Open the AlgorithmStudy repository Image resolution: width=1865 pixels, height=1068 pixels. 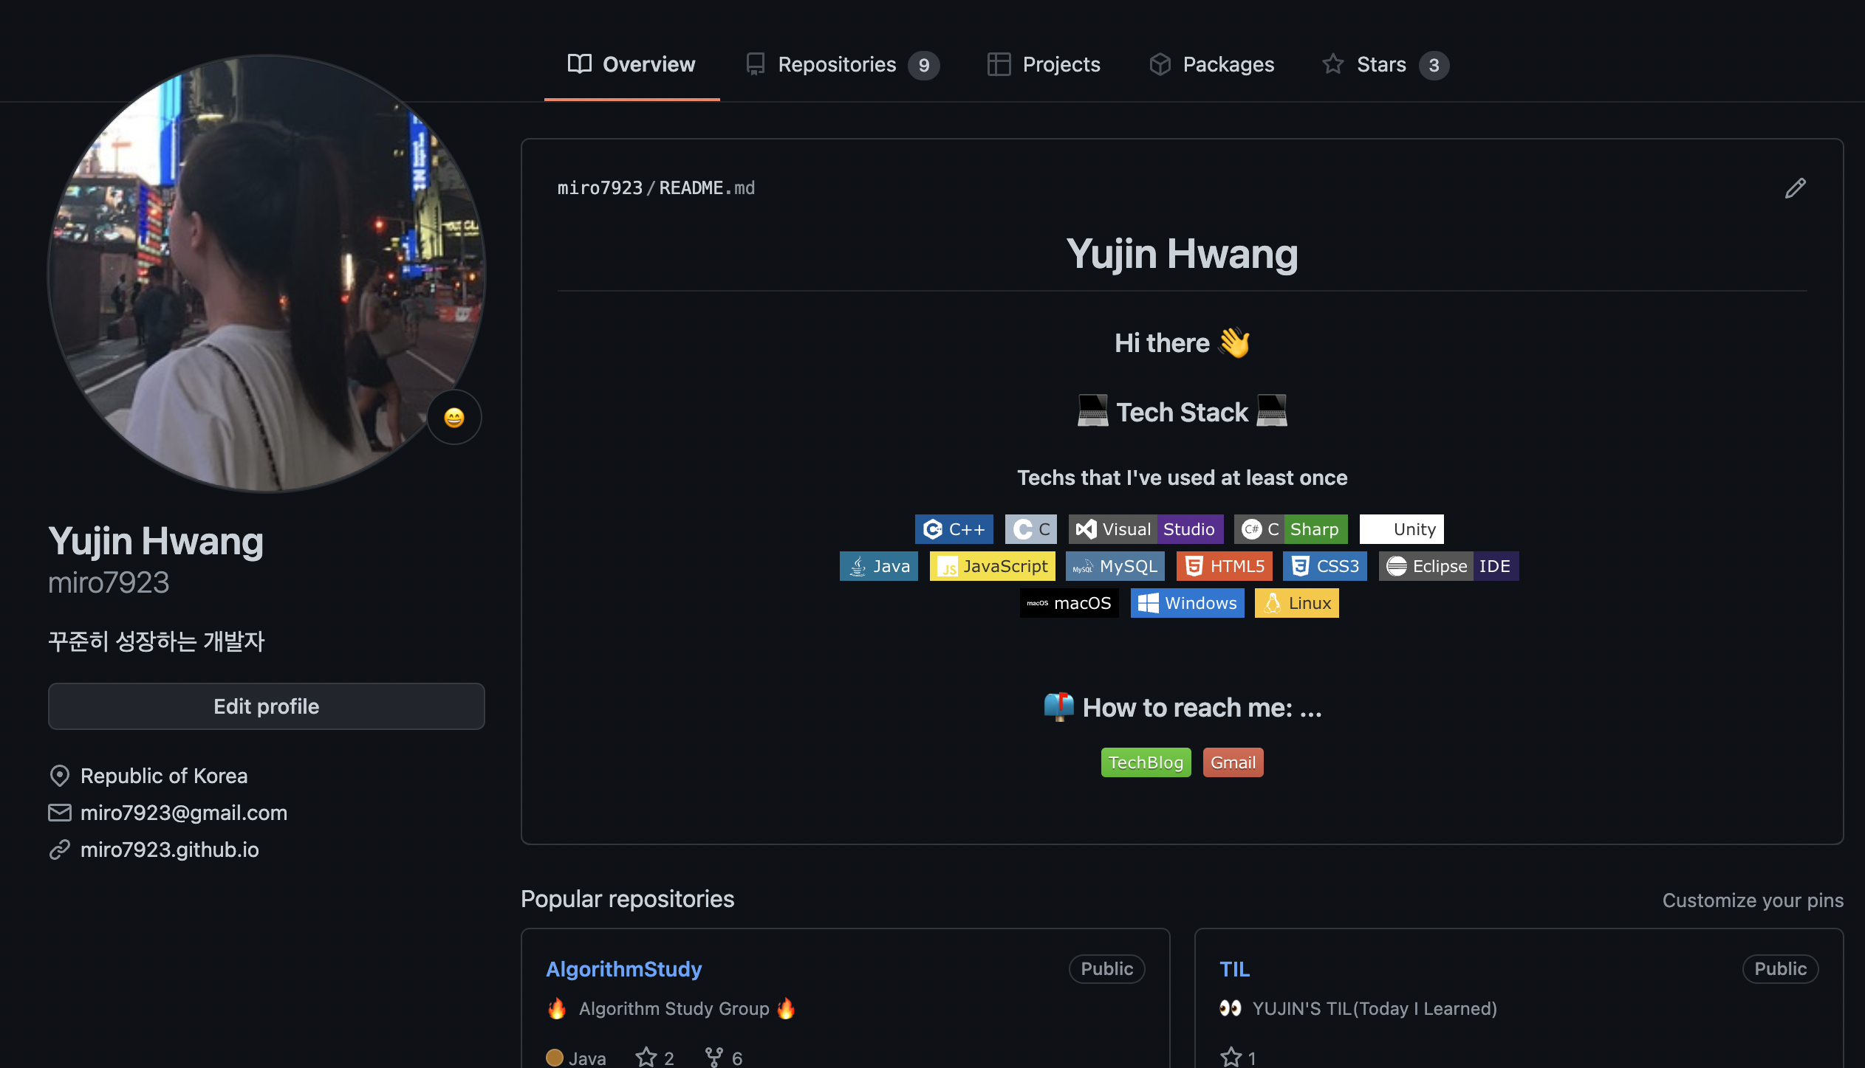(623, 968)
